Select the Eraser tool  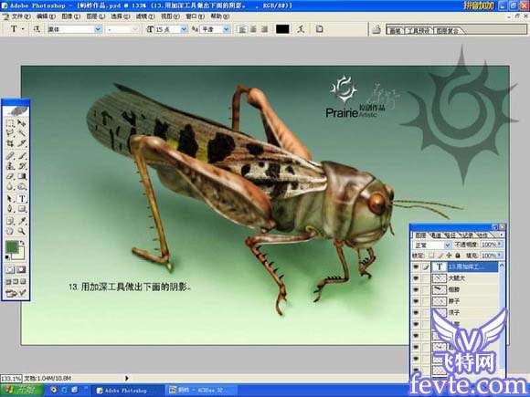10,176
